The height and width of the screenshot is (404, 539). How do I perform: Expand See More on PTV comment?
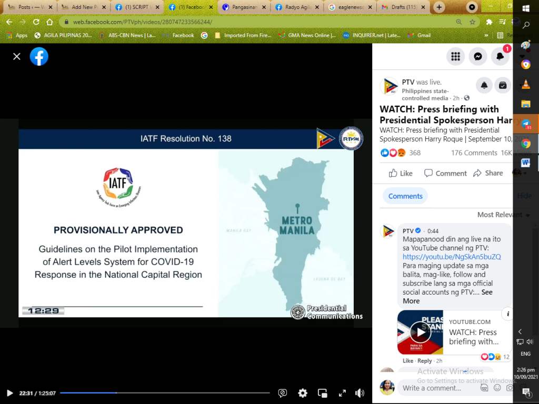click(447, 297)
